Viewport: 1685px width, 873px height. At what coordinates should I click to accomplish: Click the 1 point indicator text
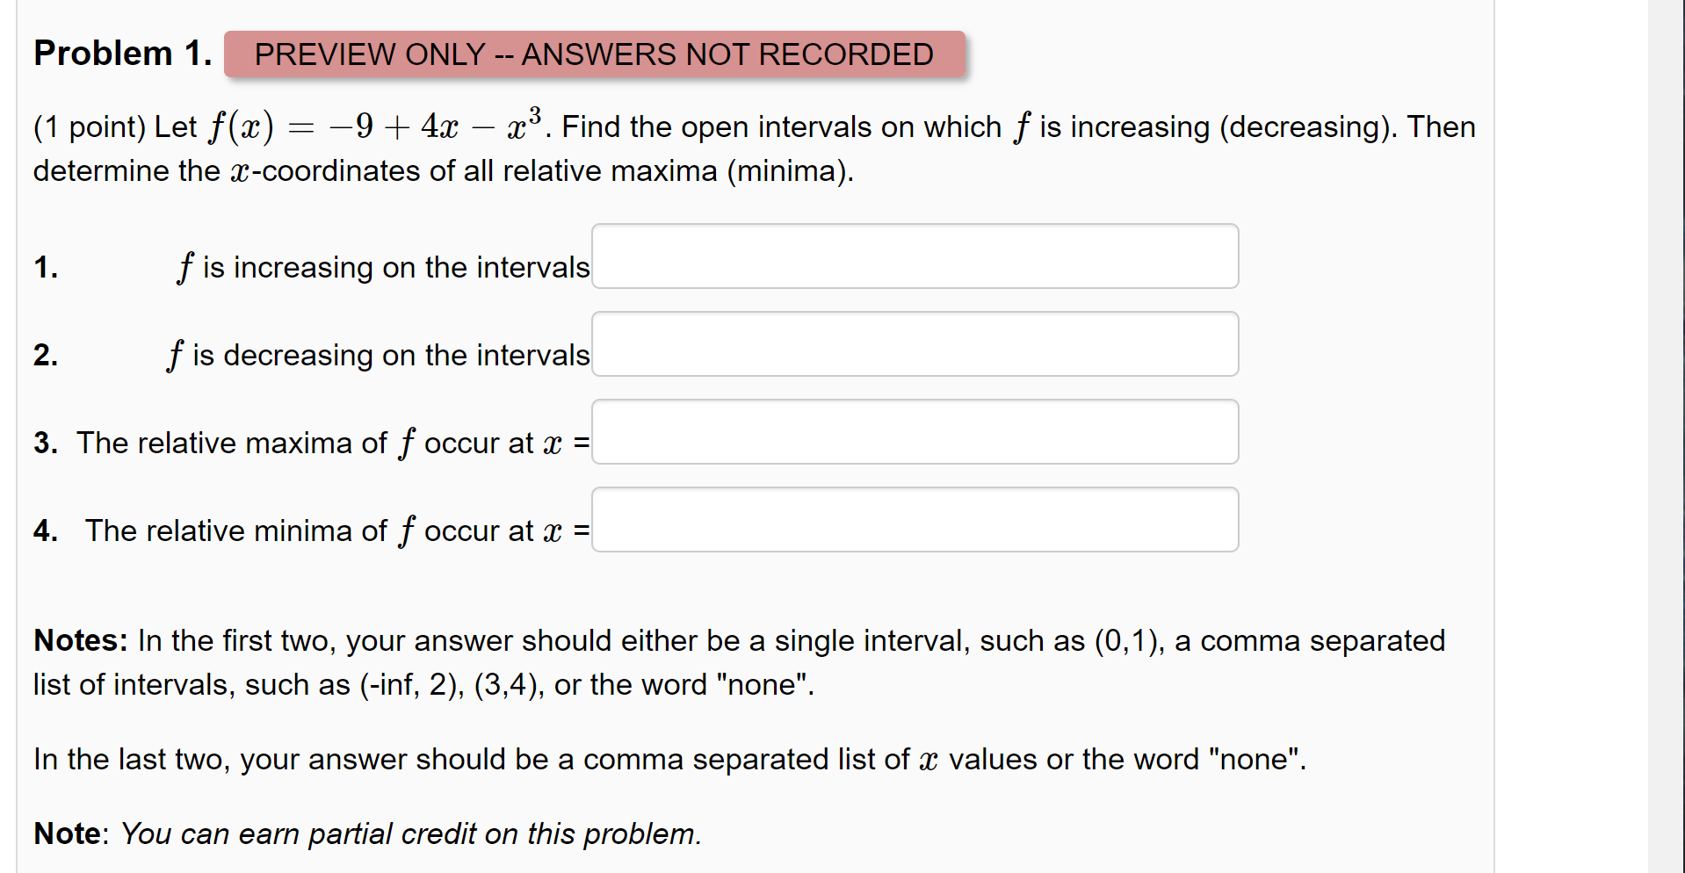pos(90,126)
